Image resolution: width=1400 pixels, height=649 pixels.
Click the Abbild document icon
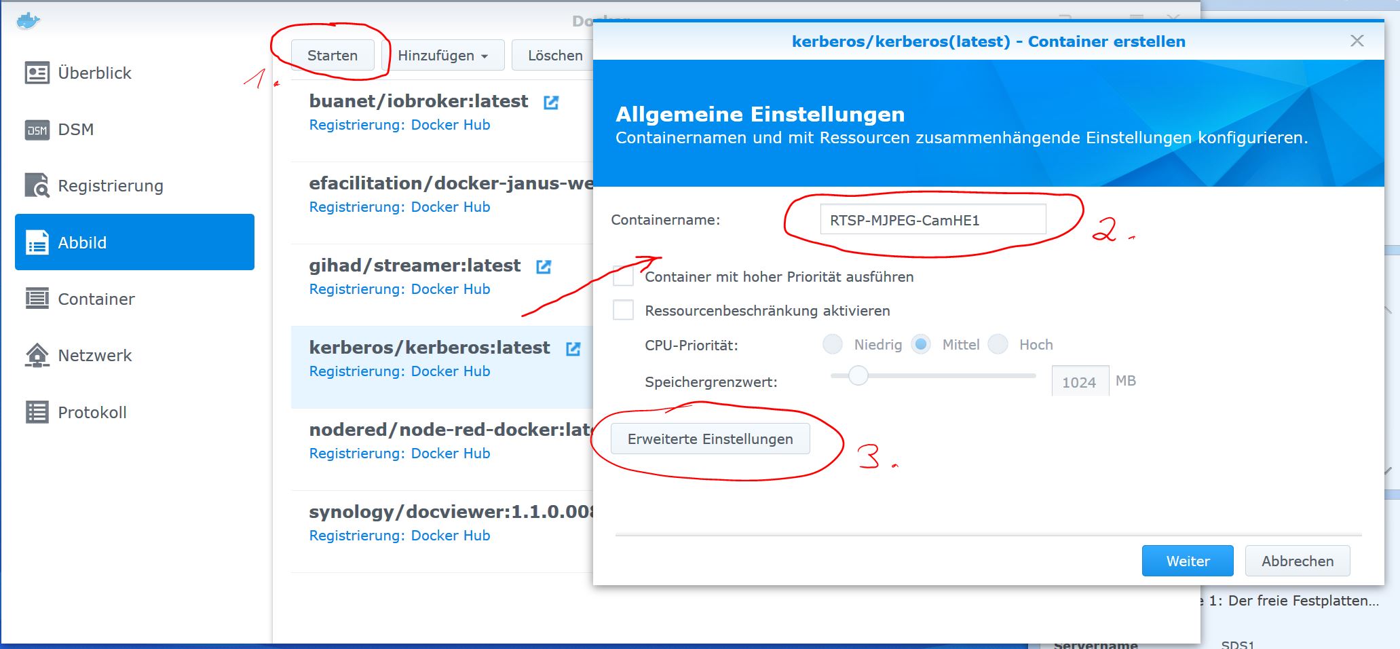tap(37, 242)
